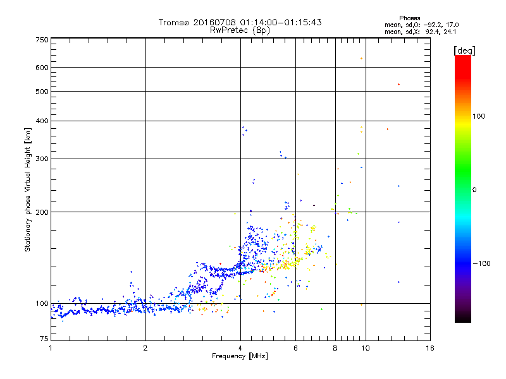Click the red data point near 530 km above 12 MHz

coord(399,85)
